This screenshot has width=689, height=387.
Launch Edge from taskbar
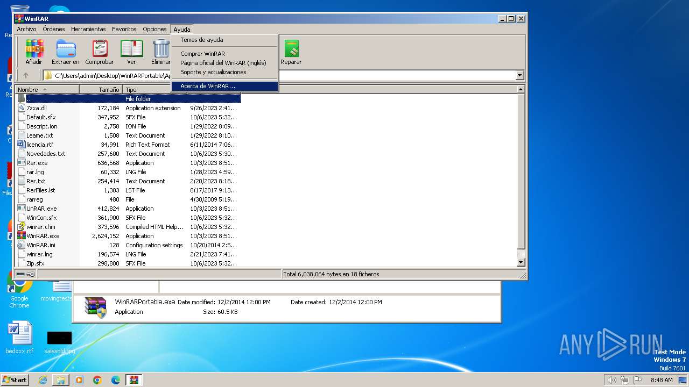pyautogui.click(x=116, y=380)
